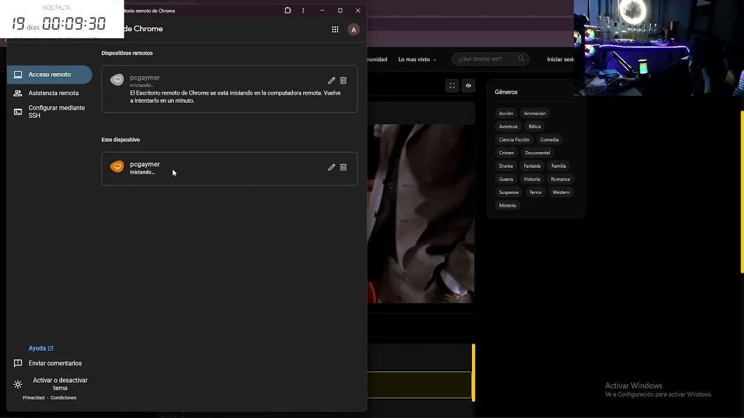
Task: Click the website's vertical scrollbar
Action: click(742, 192)
